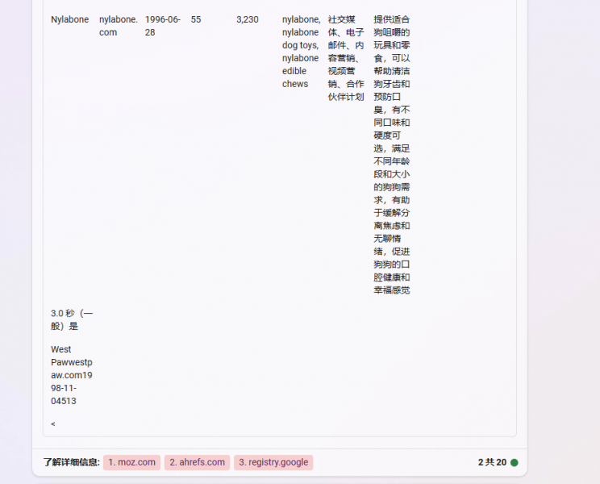Click the text '3.0 秒（一般）是'
This screenshot has width=600, height=484.
(72, 320)
